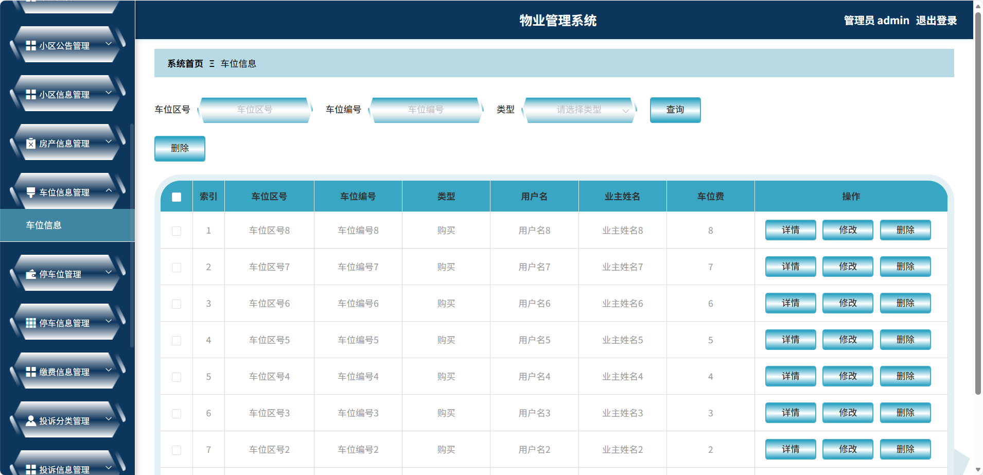Open 详情 for 车位区号2 row
983x475 pixels.
791,449
